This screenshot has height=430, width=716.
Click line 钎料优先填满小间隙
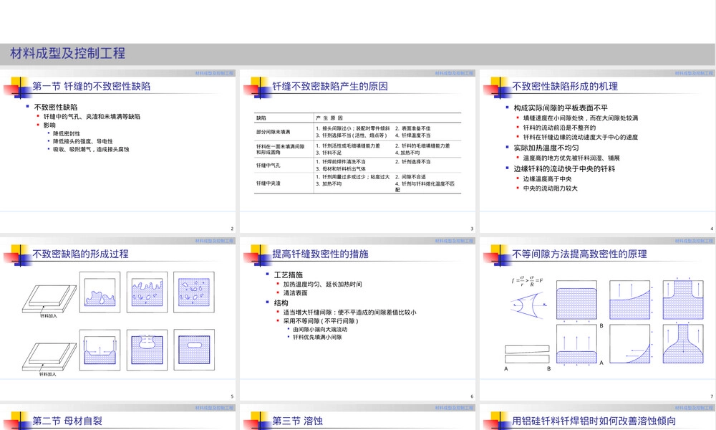317,338
